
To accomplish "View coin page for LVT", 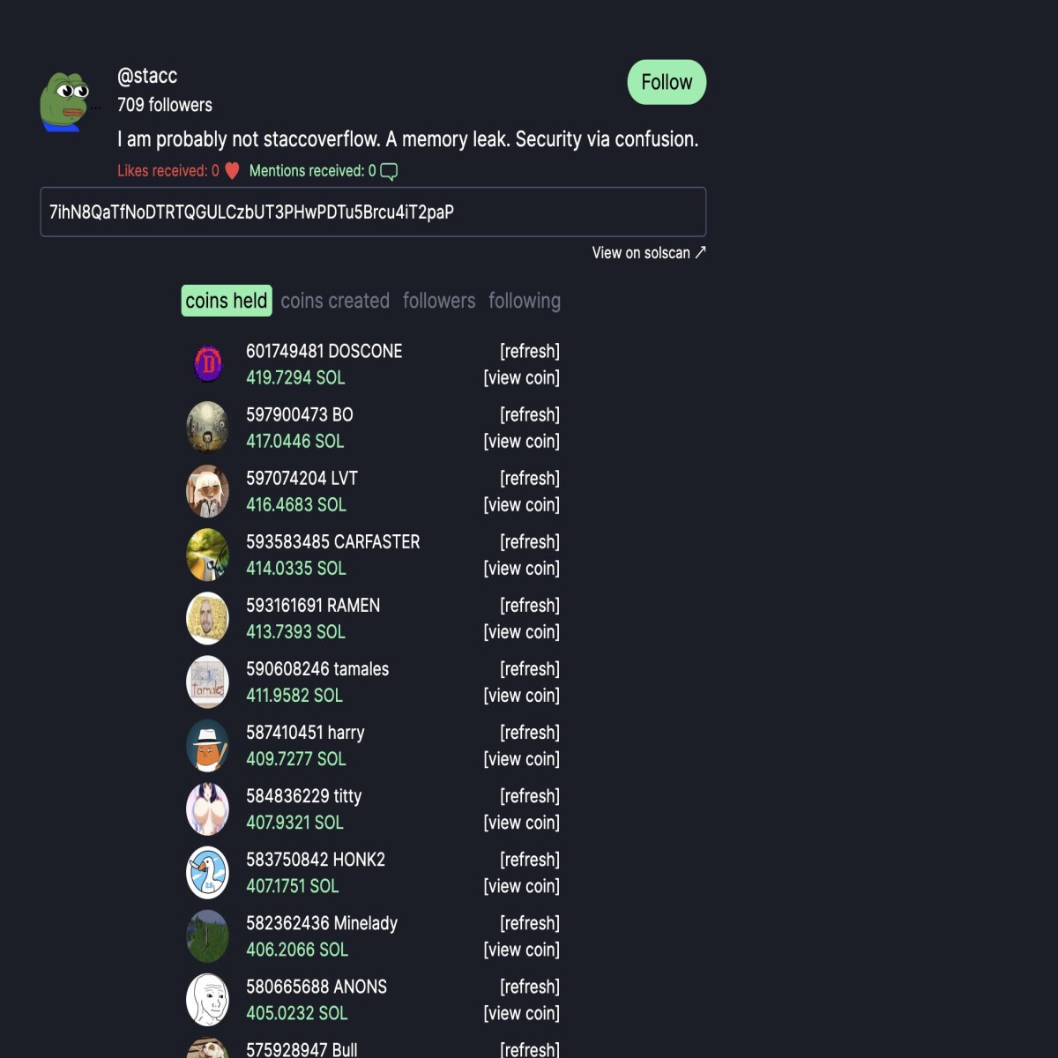I will 522,505.
